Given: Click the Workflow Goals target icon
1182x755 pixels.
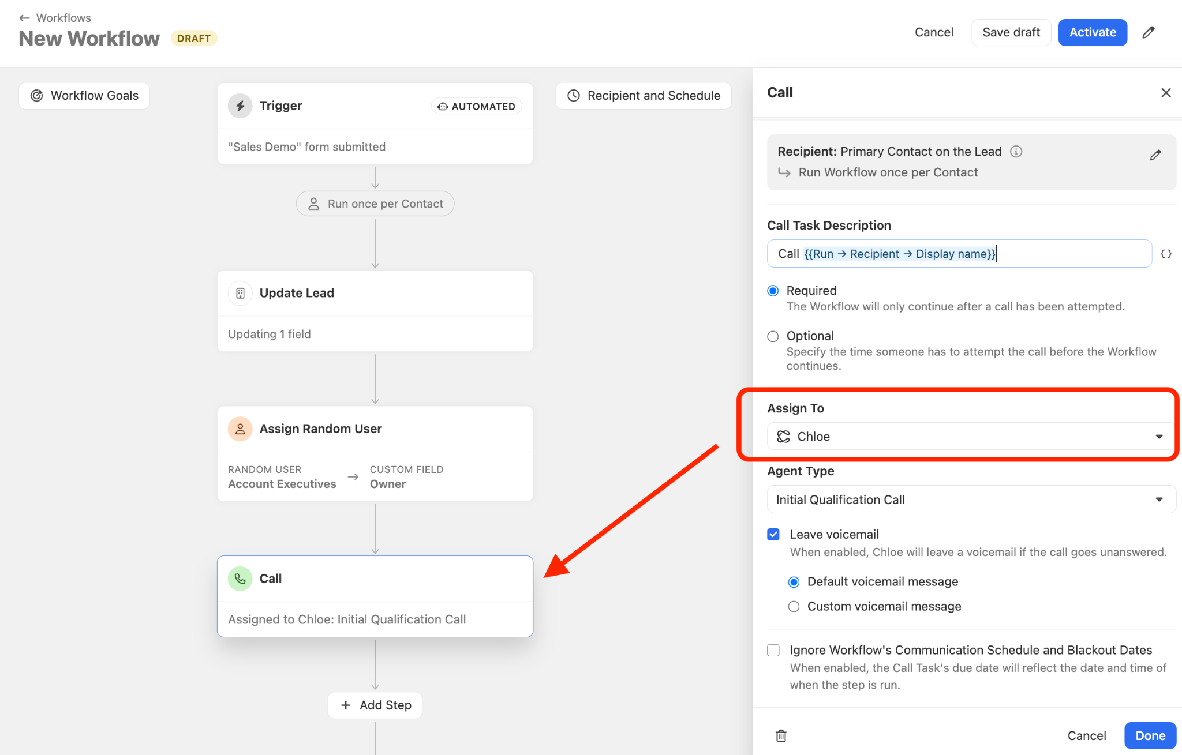Looking at the screenshot, I should point(37,96).
